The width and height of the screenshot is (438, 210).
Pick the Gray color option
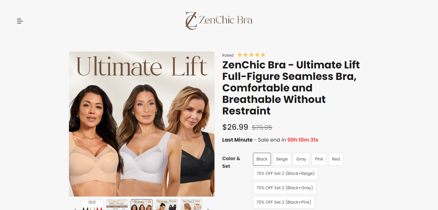click(x=301, y=159)
